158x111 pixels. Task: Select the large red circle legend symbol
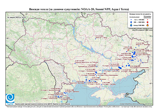click(148, 22)
